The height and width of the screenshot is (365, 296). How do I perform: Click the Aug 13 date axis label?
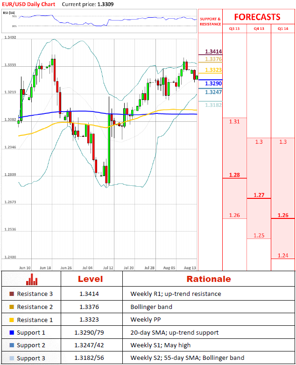(x=190, y=268)
